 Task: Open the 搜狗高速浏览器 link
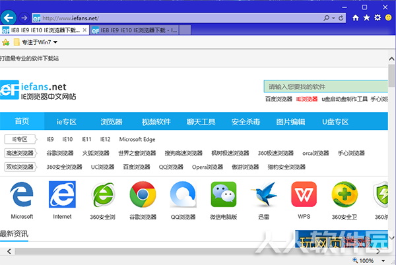tap(183, 153)
